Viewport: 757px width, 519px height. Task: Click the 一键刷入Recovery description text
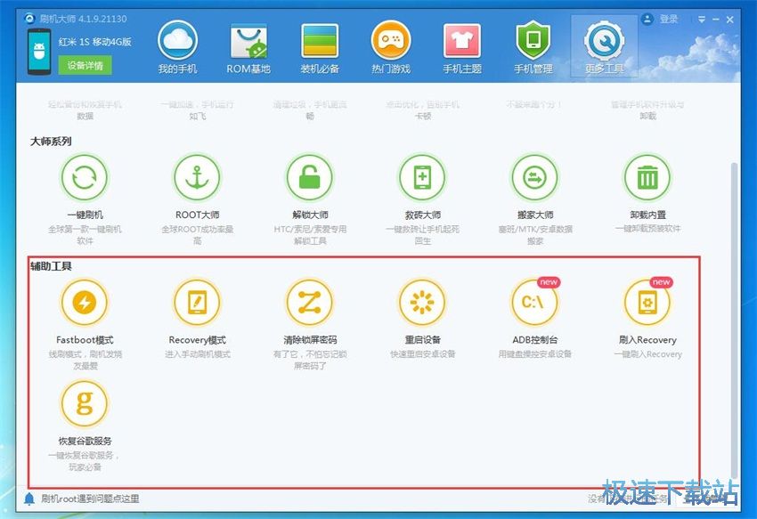point(647,354)
